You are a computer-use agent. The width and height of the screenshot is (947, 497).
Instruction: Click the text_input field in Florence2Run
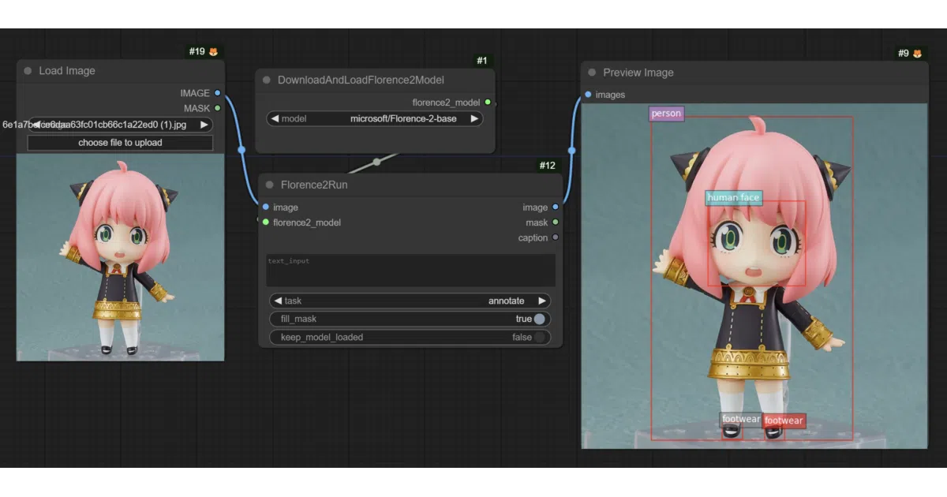click(x=410, y=270)
